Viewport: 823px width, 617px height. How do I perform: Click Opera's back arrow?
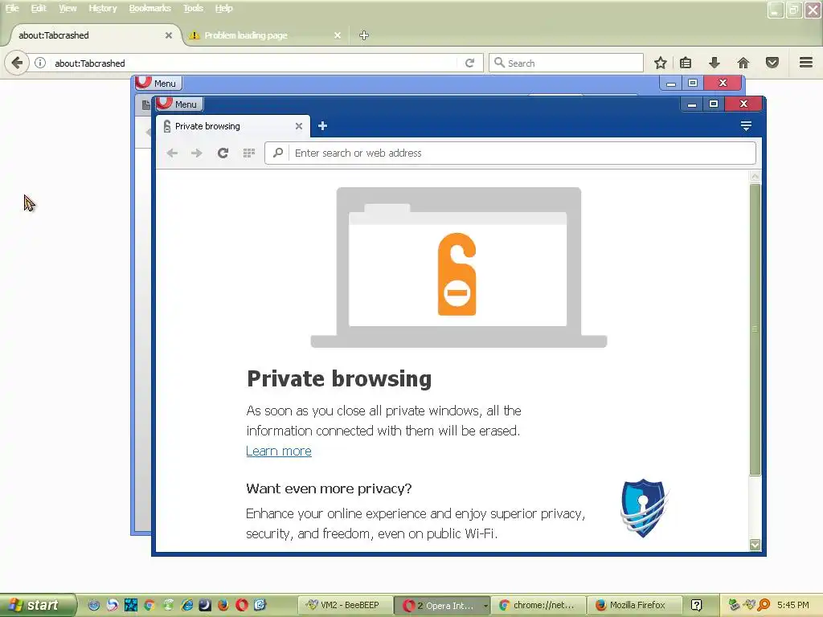coord(172,153)
